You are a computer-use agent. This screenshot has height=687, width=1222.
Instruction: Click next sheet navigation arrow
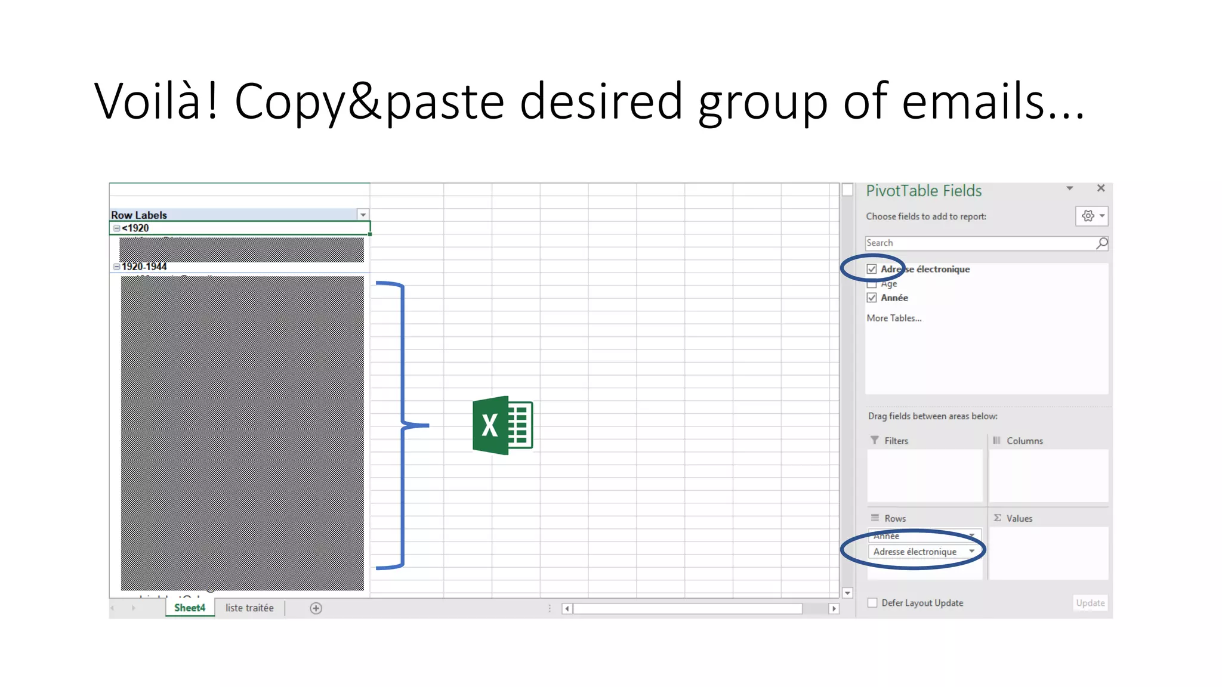pyautogui.click(x=134, y=608)
